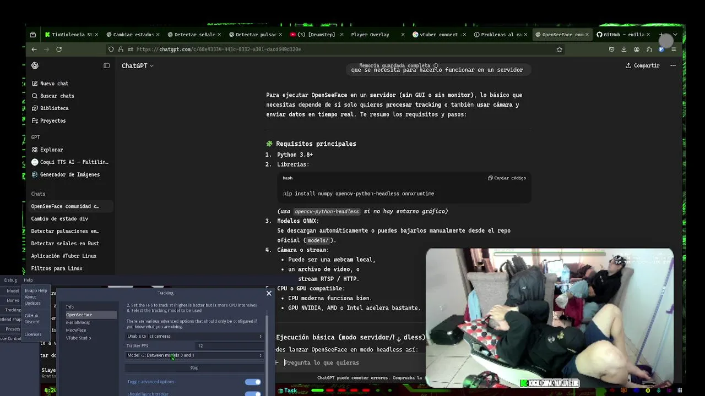Viewport: 705px width, 396px height.
Task: Open chat 'Filtros para Linux'
Action: coord(57,268)
